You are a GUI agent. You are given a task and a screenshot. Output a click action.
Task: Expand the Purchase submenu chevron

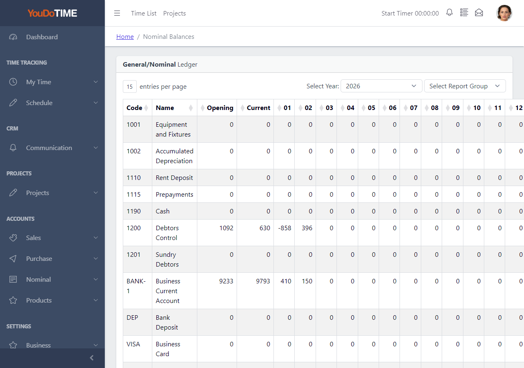(x=96, y=258)
